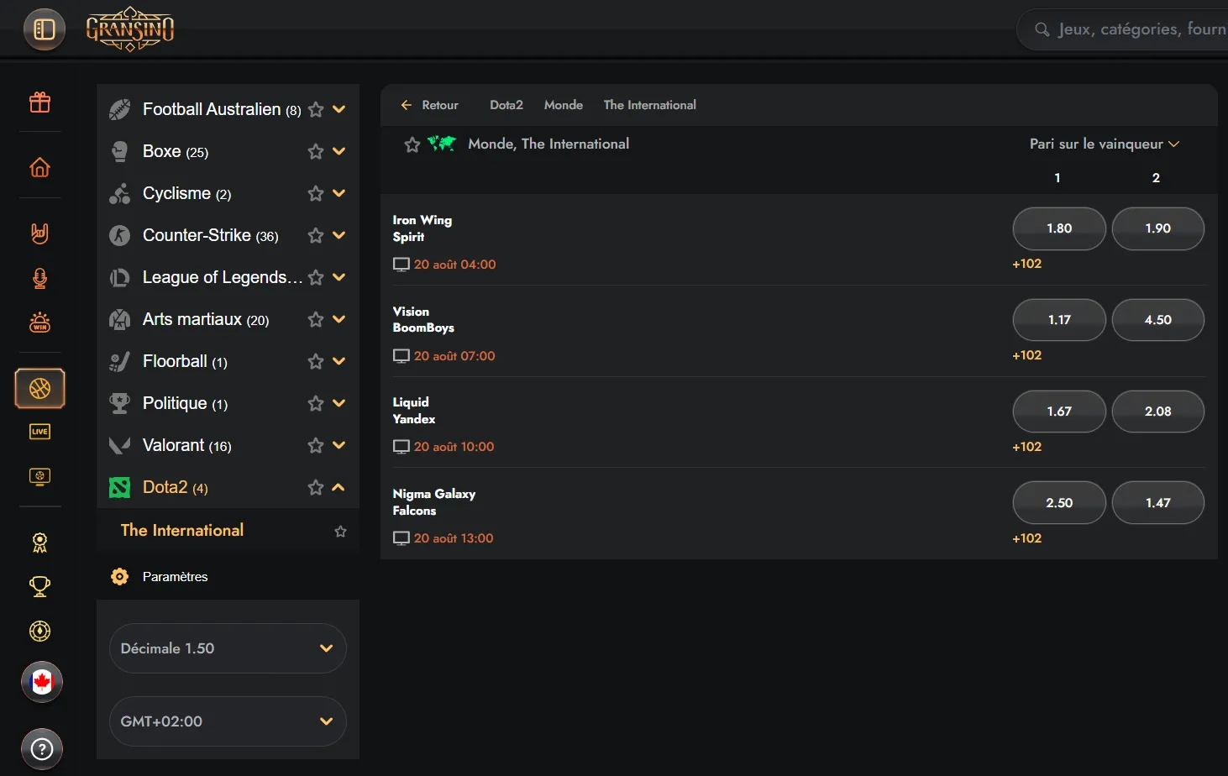The height and width of the screenshot is (776, 1228).
Task: Select the Monde breadcrumb
Action: pos(564,105)
